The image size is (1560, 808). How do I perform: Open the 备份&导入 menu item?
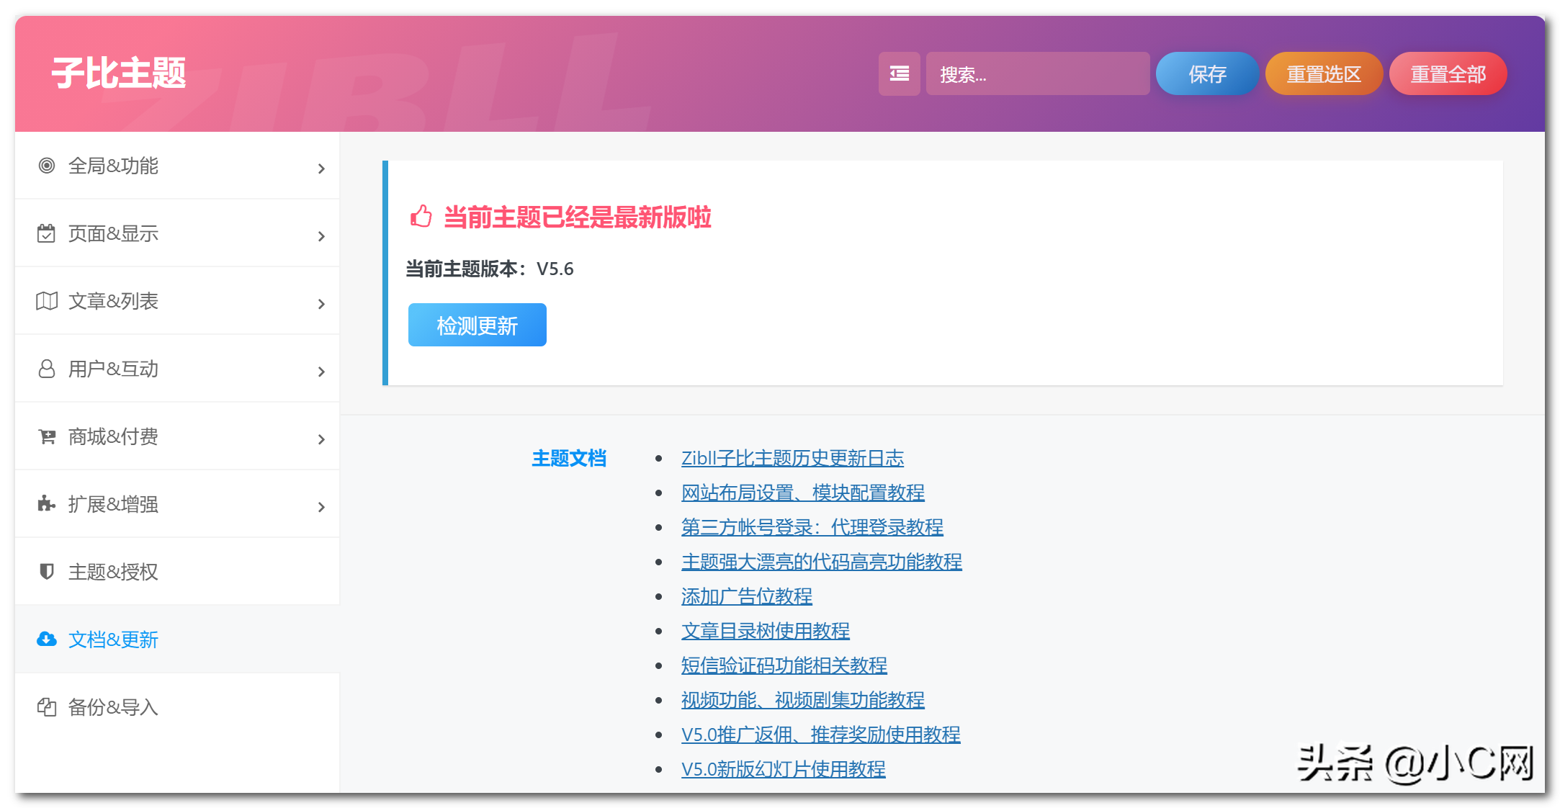(113, 707)
